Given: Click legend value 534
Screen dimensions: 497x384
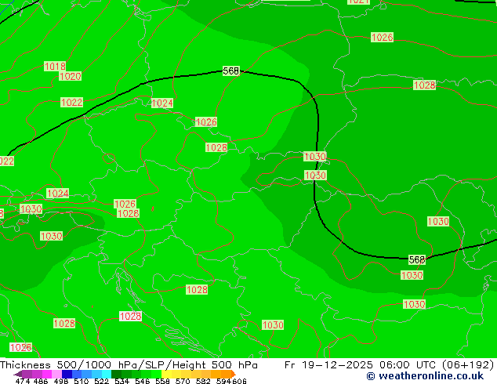Looking at the screenshot, I should pos(122,381).
